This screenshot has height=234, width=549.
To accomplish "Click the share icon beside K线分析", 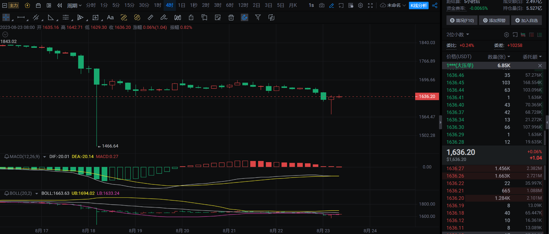I will pos(435,5).
